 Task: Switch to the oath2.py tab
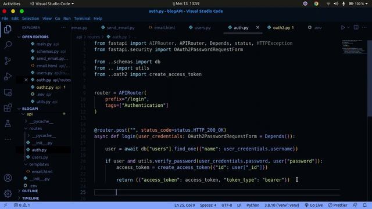coord(281,28)
